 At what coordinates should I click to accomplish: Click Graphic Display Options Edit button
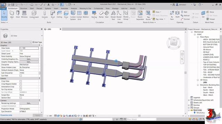[29, 62]
